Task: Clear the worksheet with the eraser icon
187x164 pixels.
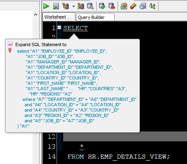Action: click(x=133, y=6)
